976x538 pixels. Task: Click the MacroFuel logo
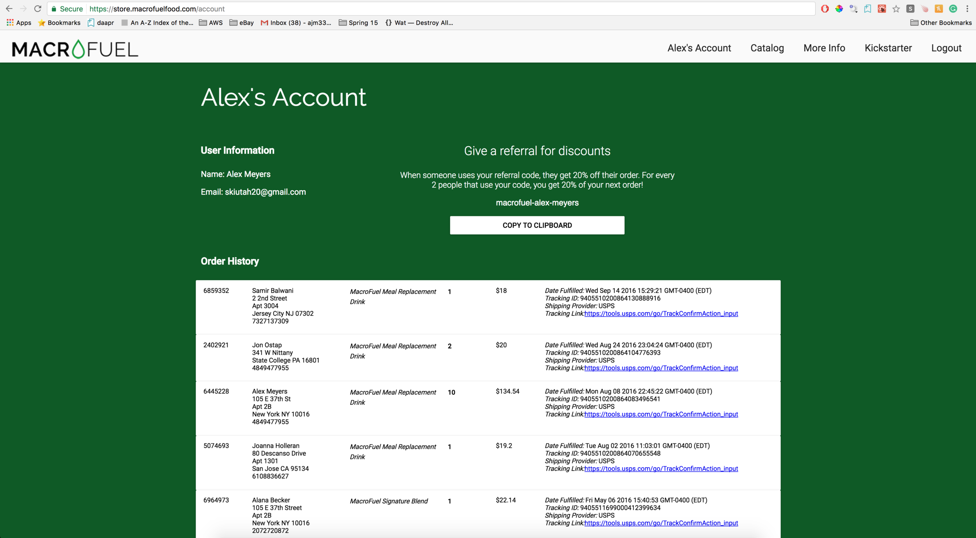[75, 49]
